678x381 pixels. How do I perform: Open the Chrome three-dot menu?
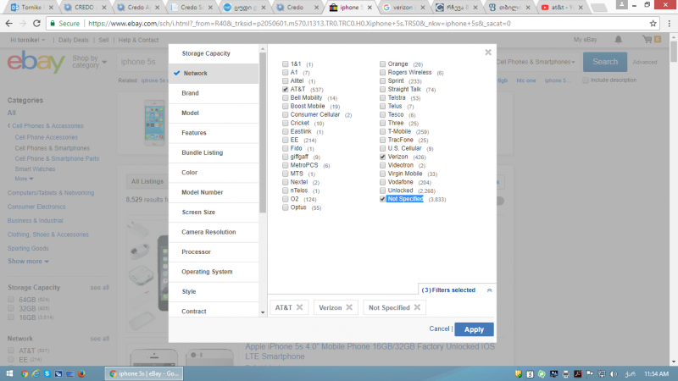coord(668,24)
